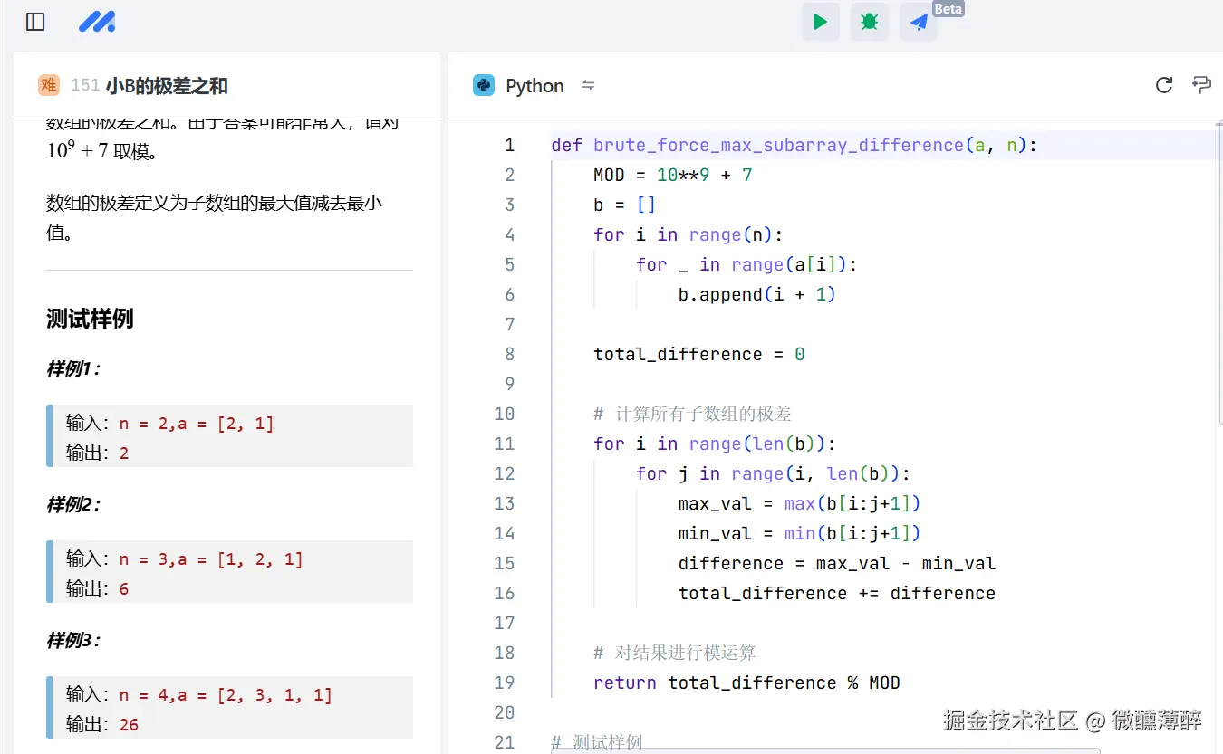Place cursor in def brute_force_max_subarray_difference line
Screen dimensions: 1223x754
click(794, 145)
